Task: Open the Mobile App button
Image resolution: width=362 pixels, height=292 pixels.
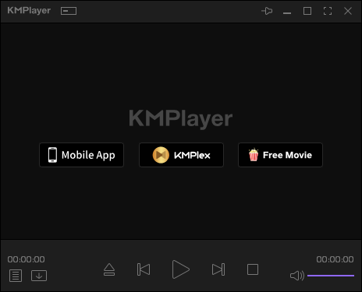Action: pos(81,155)
